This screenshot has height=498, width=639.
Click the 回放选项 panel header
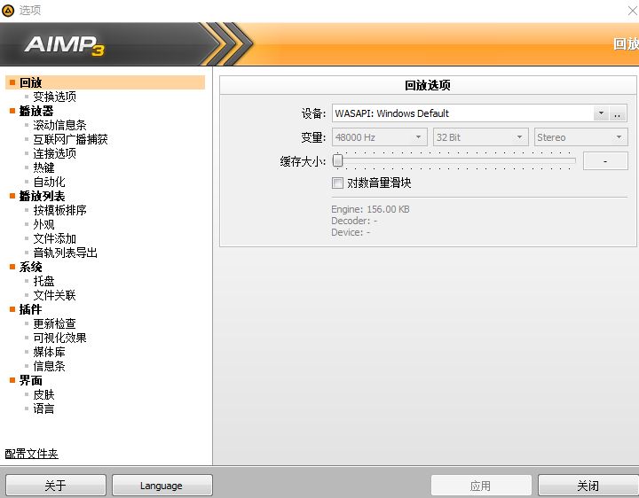(428, 85)
